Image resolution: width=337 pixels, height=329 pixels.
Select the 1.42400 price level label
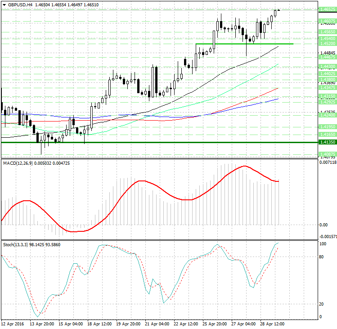327,115
